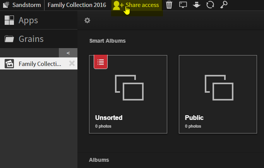264x168 pixels.
Task: Open the Unsorted smart album
Action: [128, 94]
